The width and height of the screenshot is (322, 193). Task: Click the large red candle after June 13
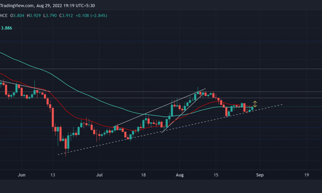point(53,117)
